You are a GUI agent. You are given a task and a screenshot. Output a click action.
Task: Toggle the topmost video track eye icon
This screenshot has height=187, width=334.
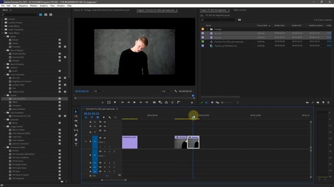pos(105,122)
